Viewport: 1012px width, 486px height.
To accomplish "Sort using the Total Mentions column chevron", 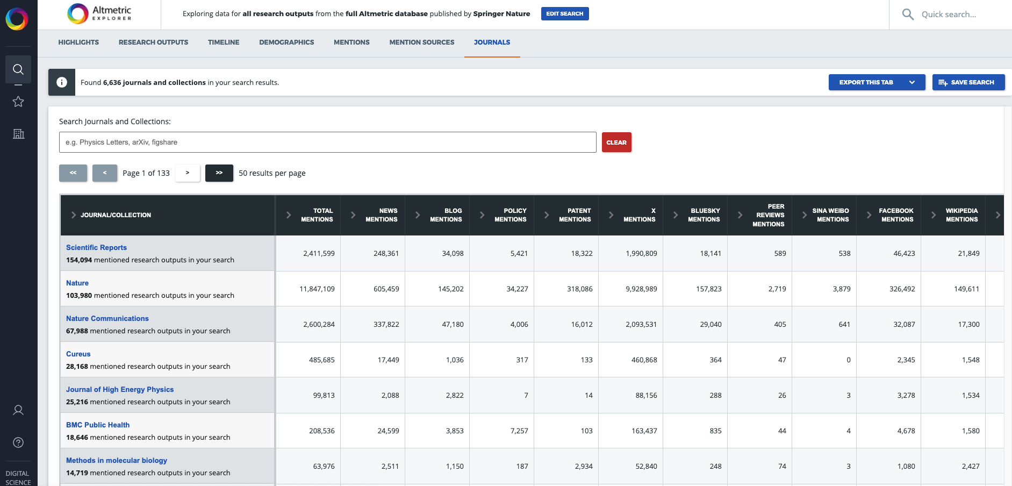I will pyautogui.click(x=289, y=215).
